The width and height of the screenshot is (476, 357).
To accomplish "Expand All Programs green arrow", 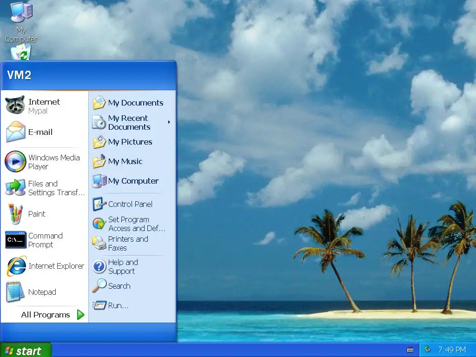I will pyautogui.click(x=80, y=315).
